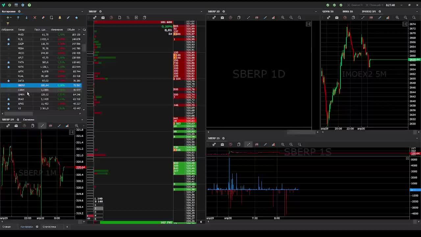The width and height of the screenshot is (421, 237).
Task: Click the quotes table vertical scrollbar
Action: 84,48
